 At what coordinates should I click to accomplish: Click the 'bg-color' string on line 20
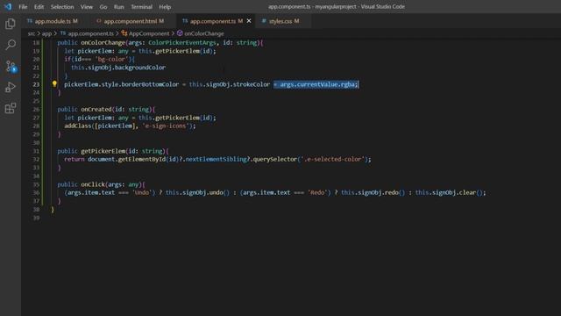pyautogui.click(x=111, y=59)
